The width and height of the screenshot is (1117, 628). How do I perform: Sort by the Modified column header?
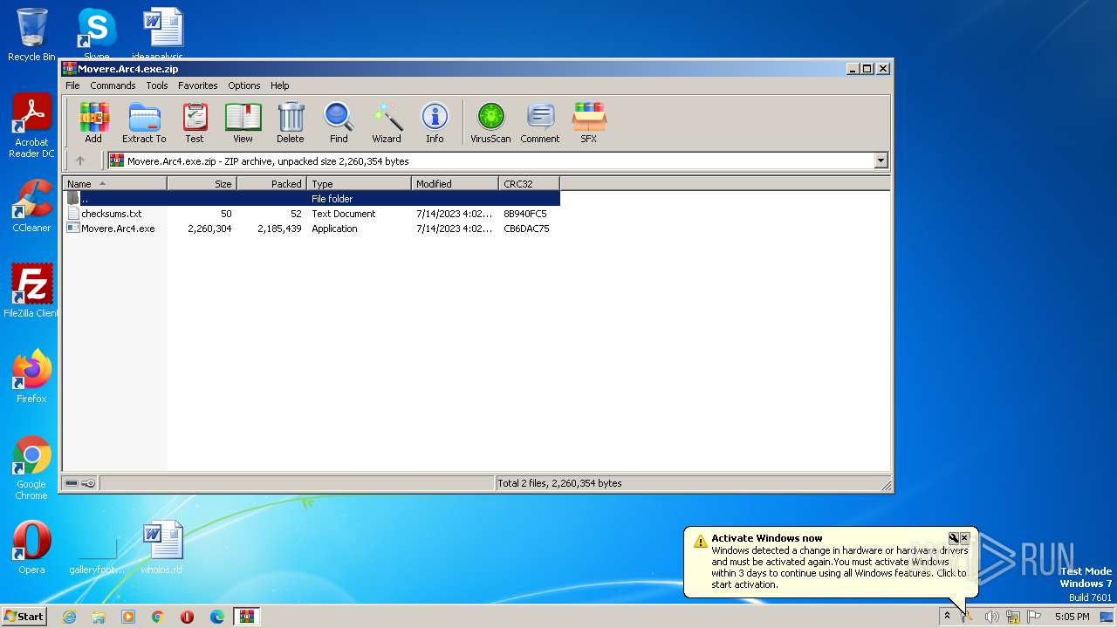click(x=455, y=183)
